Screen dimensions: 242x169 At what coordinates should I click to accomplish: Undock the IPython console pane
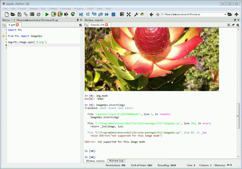coord(235,20)
